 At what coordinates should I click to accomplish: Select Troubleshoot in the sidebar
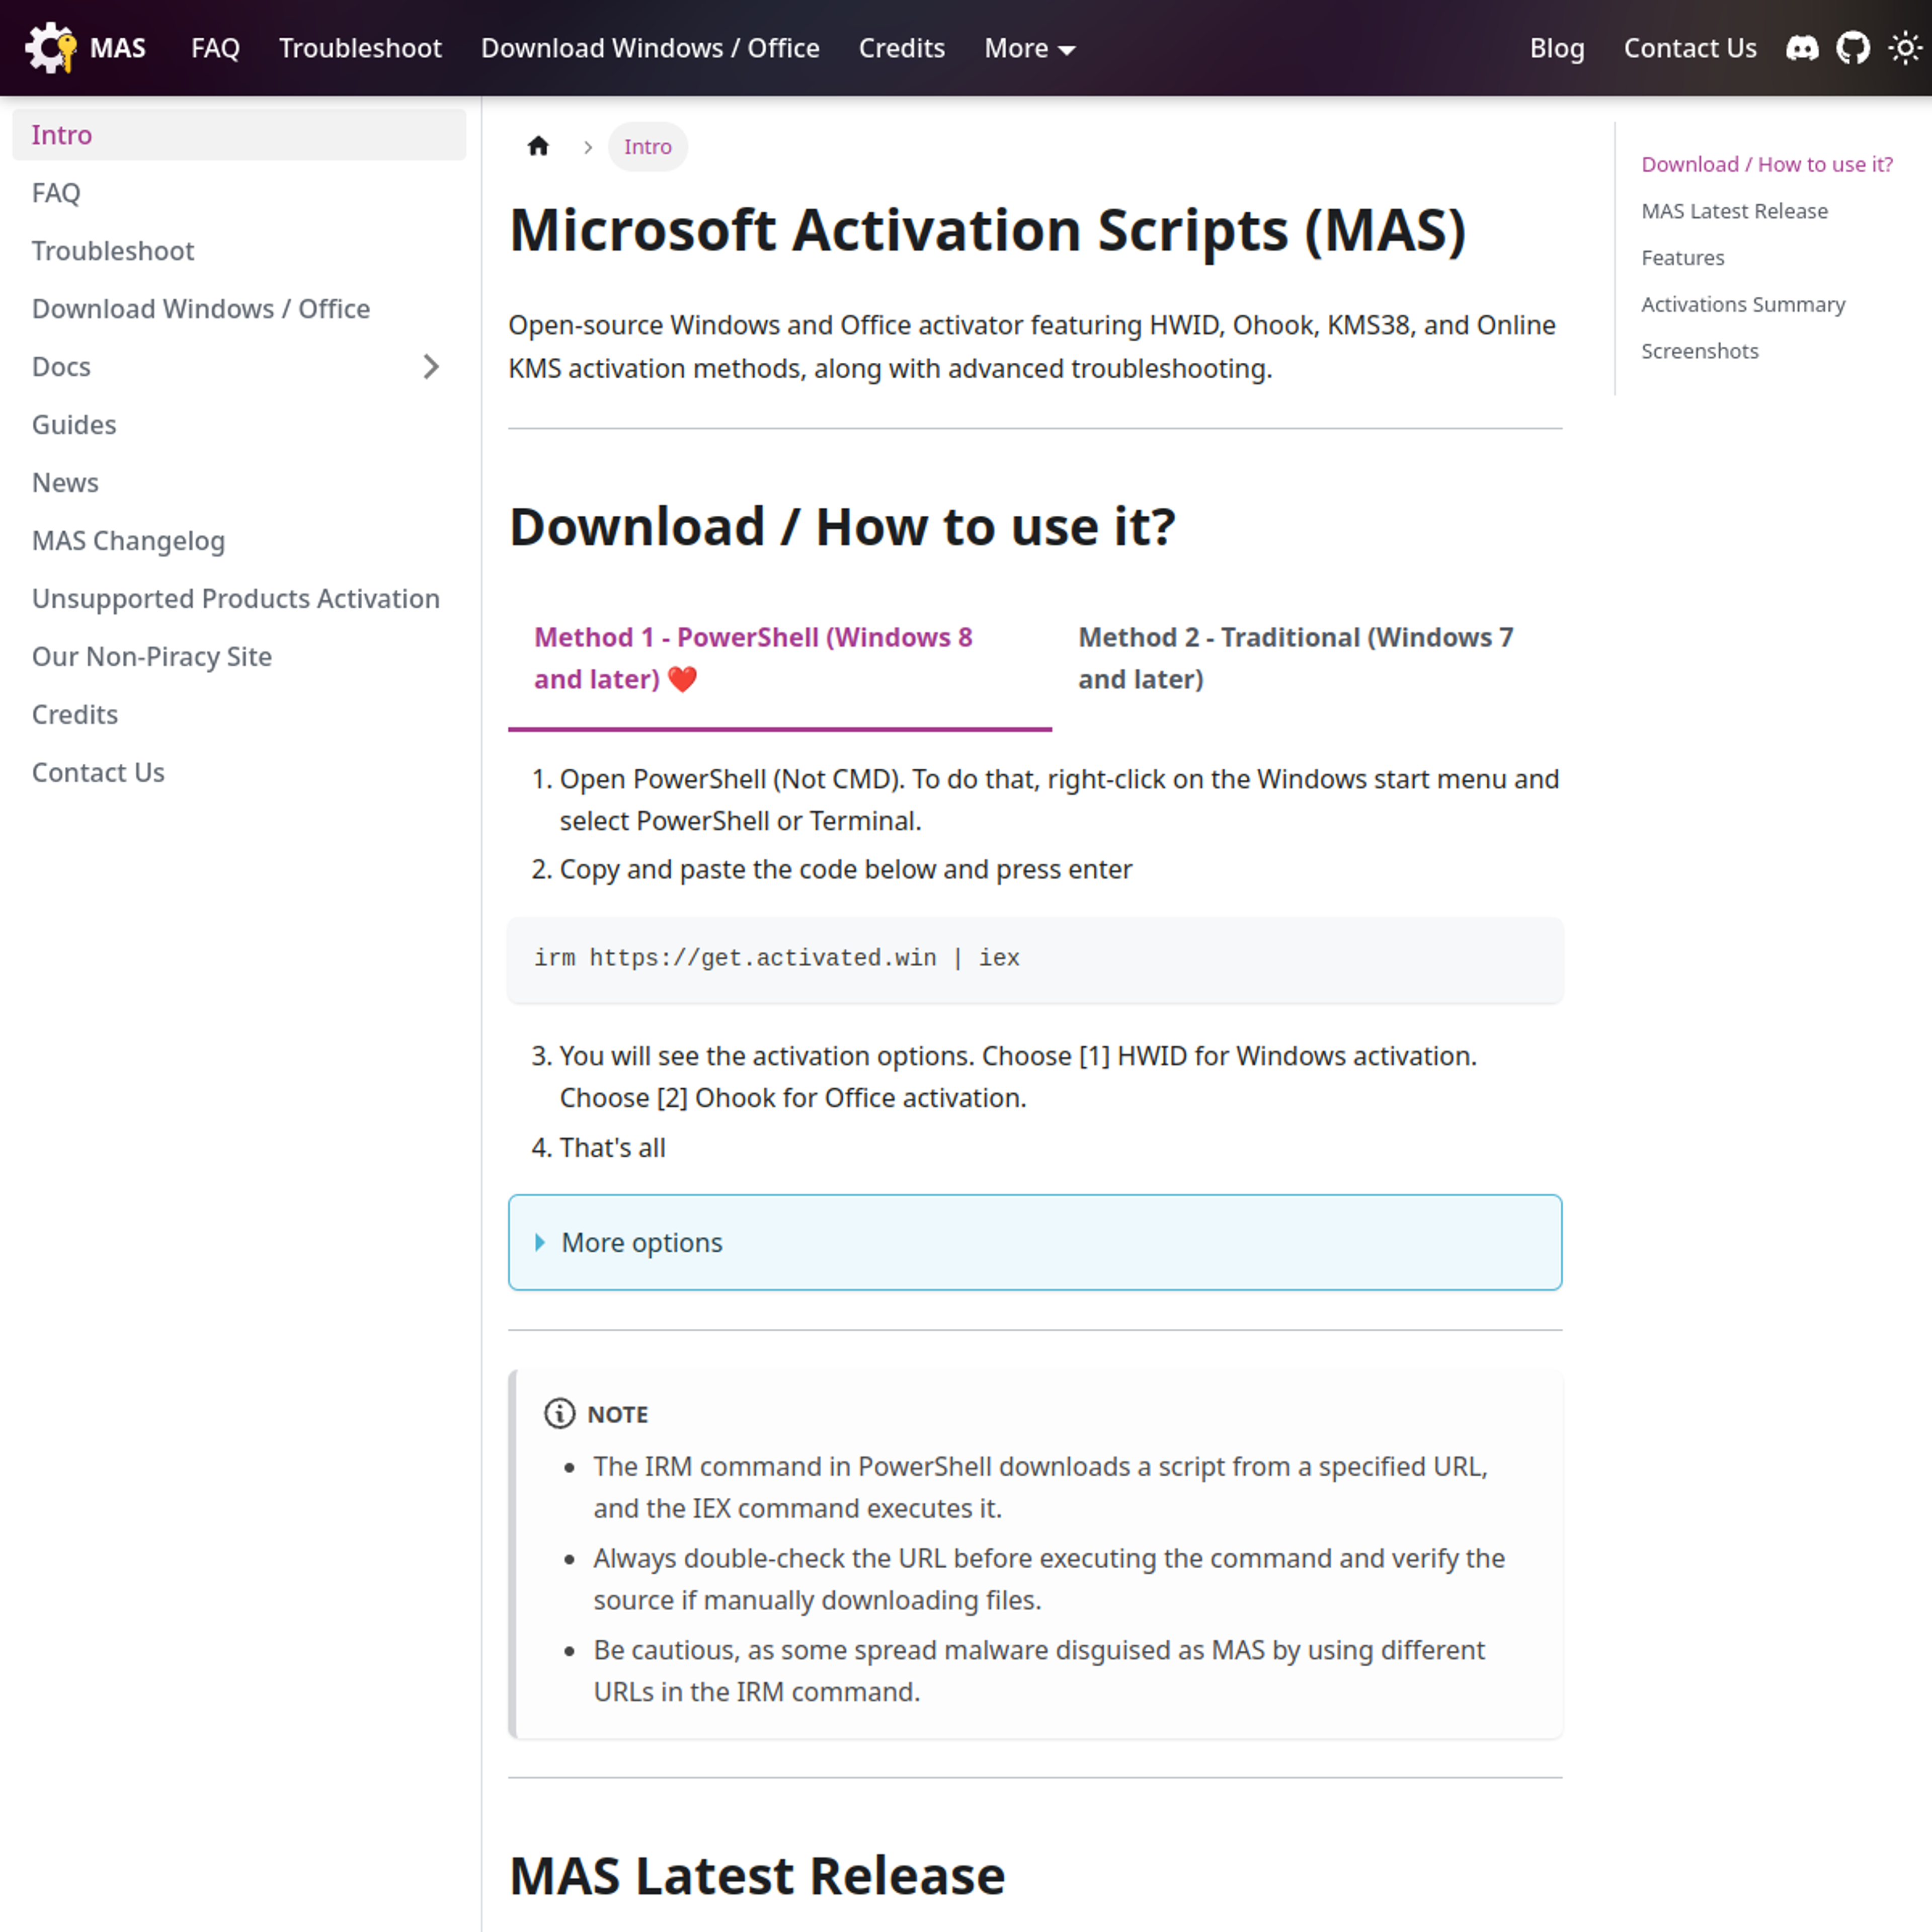[x=239, y=251]
